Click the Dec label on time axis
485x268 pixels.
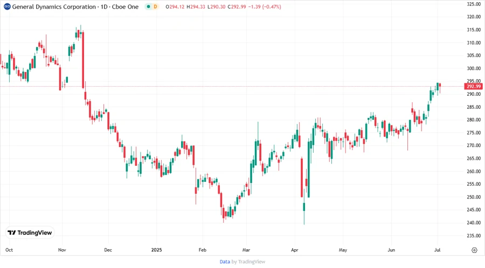[x=108, y=250]
